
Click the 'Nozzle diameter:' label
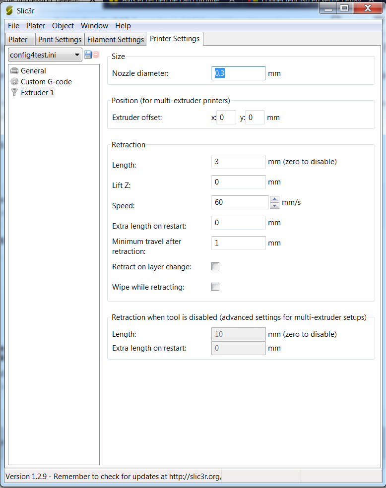(140, 73)
